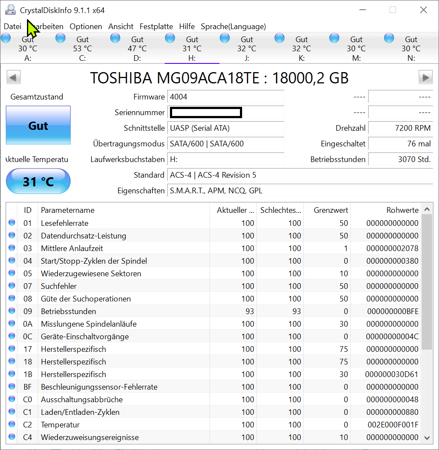The image size is (439, 450).
Task: Open the Ansicht menu
Action: pyautogui.click(x=120, y=26)
